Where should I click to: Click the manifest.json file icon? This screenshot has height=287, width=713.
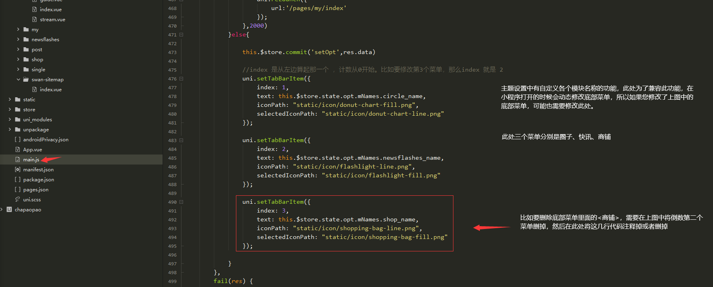18,170
